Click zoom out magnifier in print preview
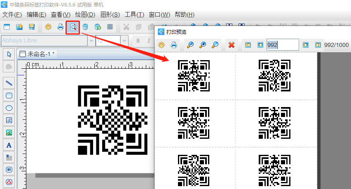Image resolution: width=351 pixels, height=189 pixels. 190,45
